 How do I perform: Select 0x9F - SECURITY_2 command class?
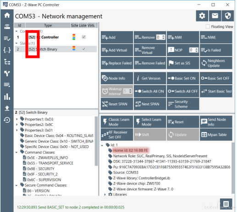click(x=42, y=174)
